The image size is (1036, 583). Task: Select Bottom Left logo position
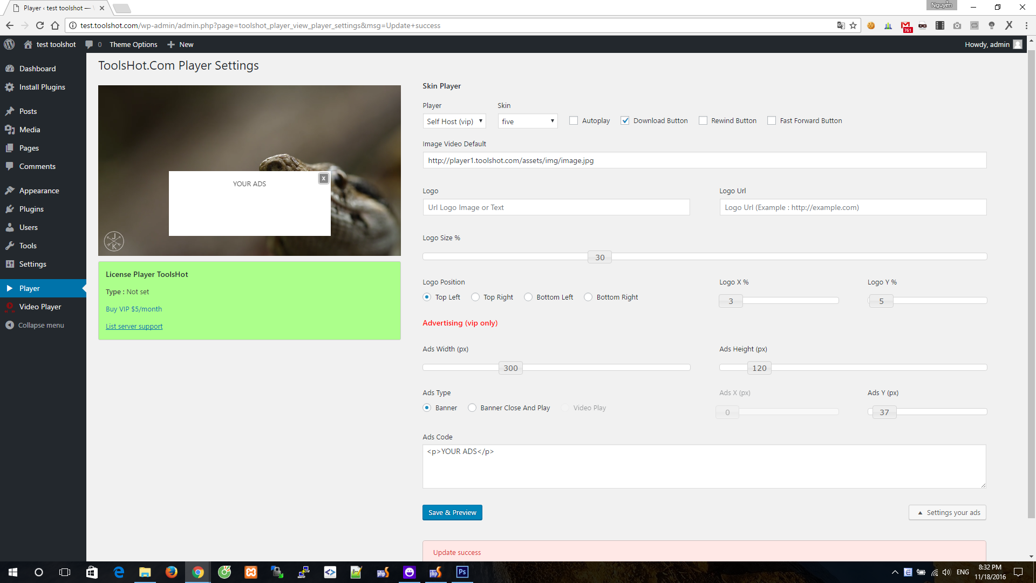tap(528, 297)
